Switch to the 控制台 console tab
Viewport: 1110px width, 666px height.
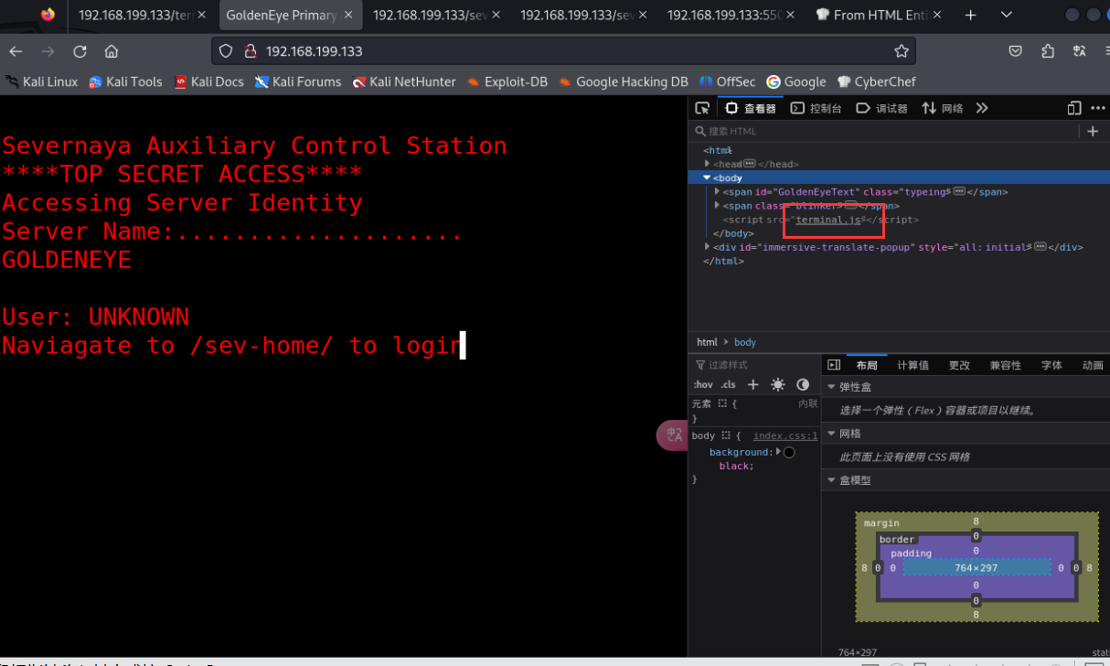pos(816,108)
